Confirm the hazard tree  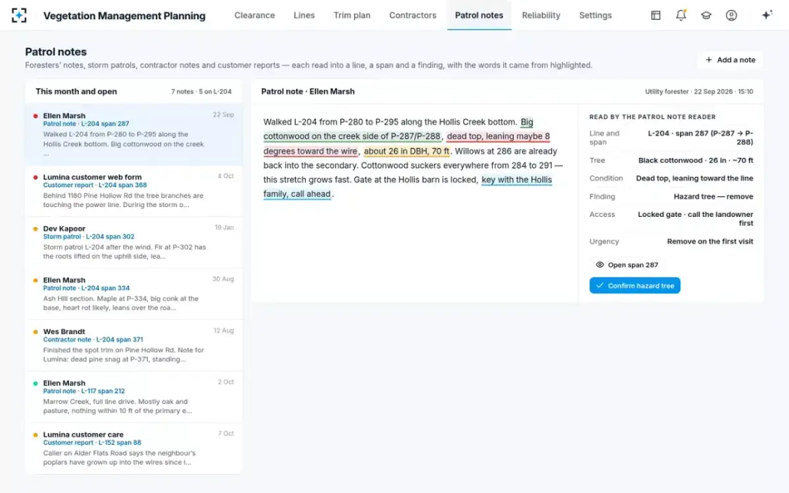(634, 285)
